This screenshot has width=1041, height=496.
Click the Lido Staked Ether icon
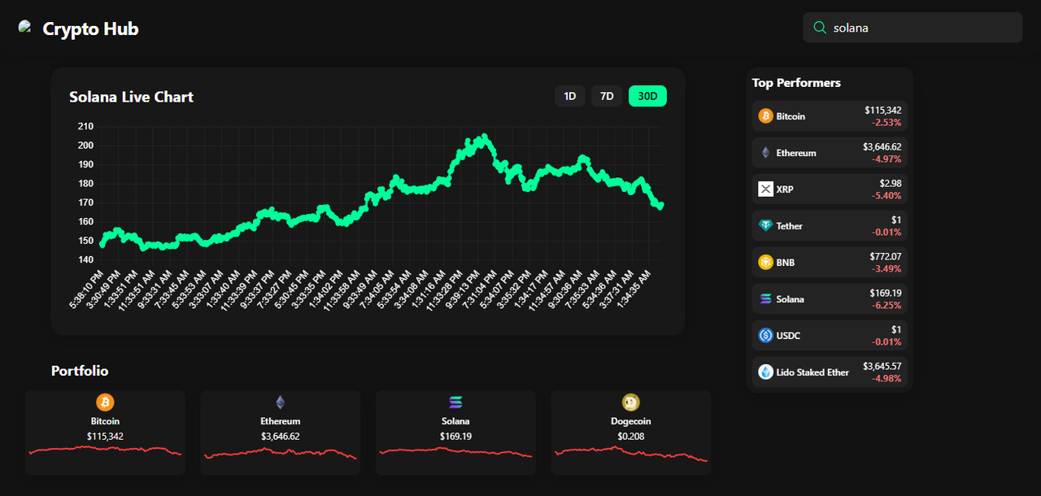pos(765,372)
